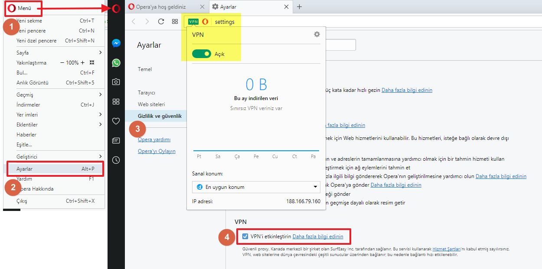This screenshot has width=542, height=269.
Task: Select Yeni sekme menu item
Action: [x=54, y=21]
